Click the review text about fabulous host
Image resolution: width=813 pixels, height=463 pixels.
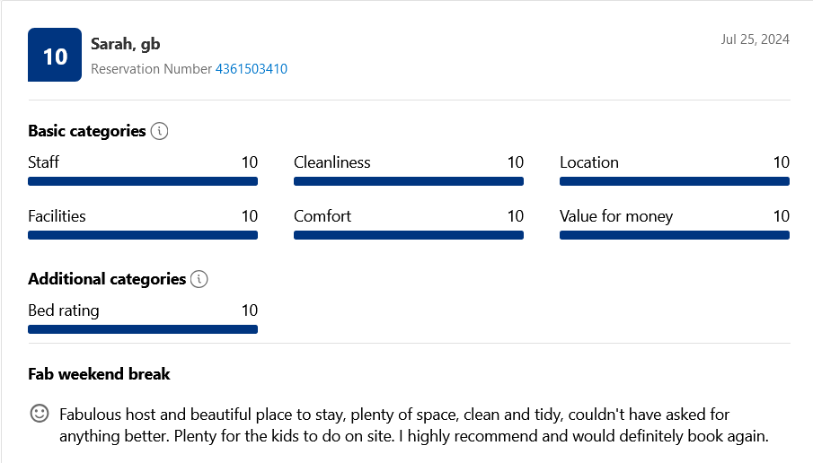(414, 424)
